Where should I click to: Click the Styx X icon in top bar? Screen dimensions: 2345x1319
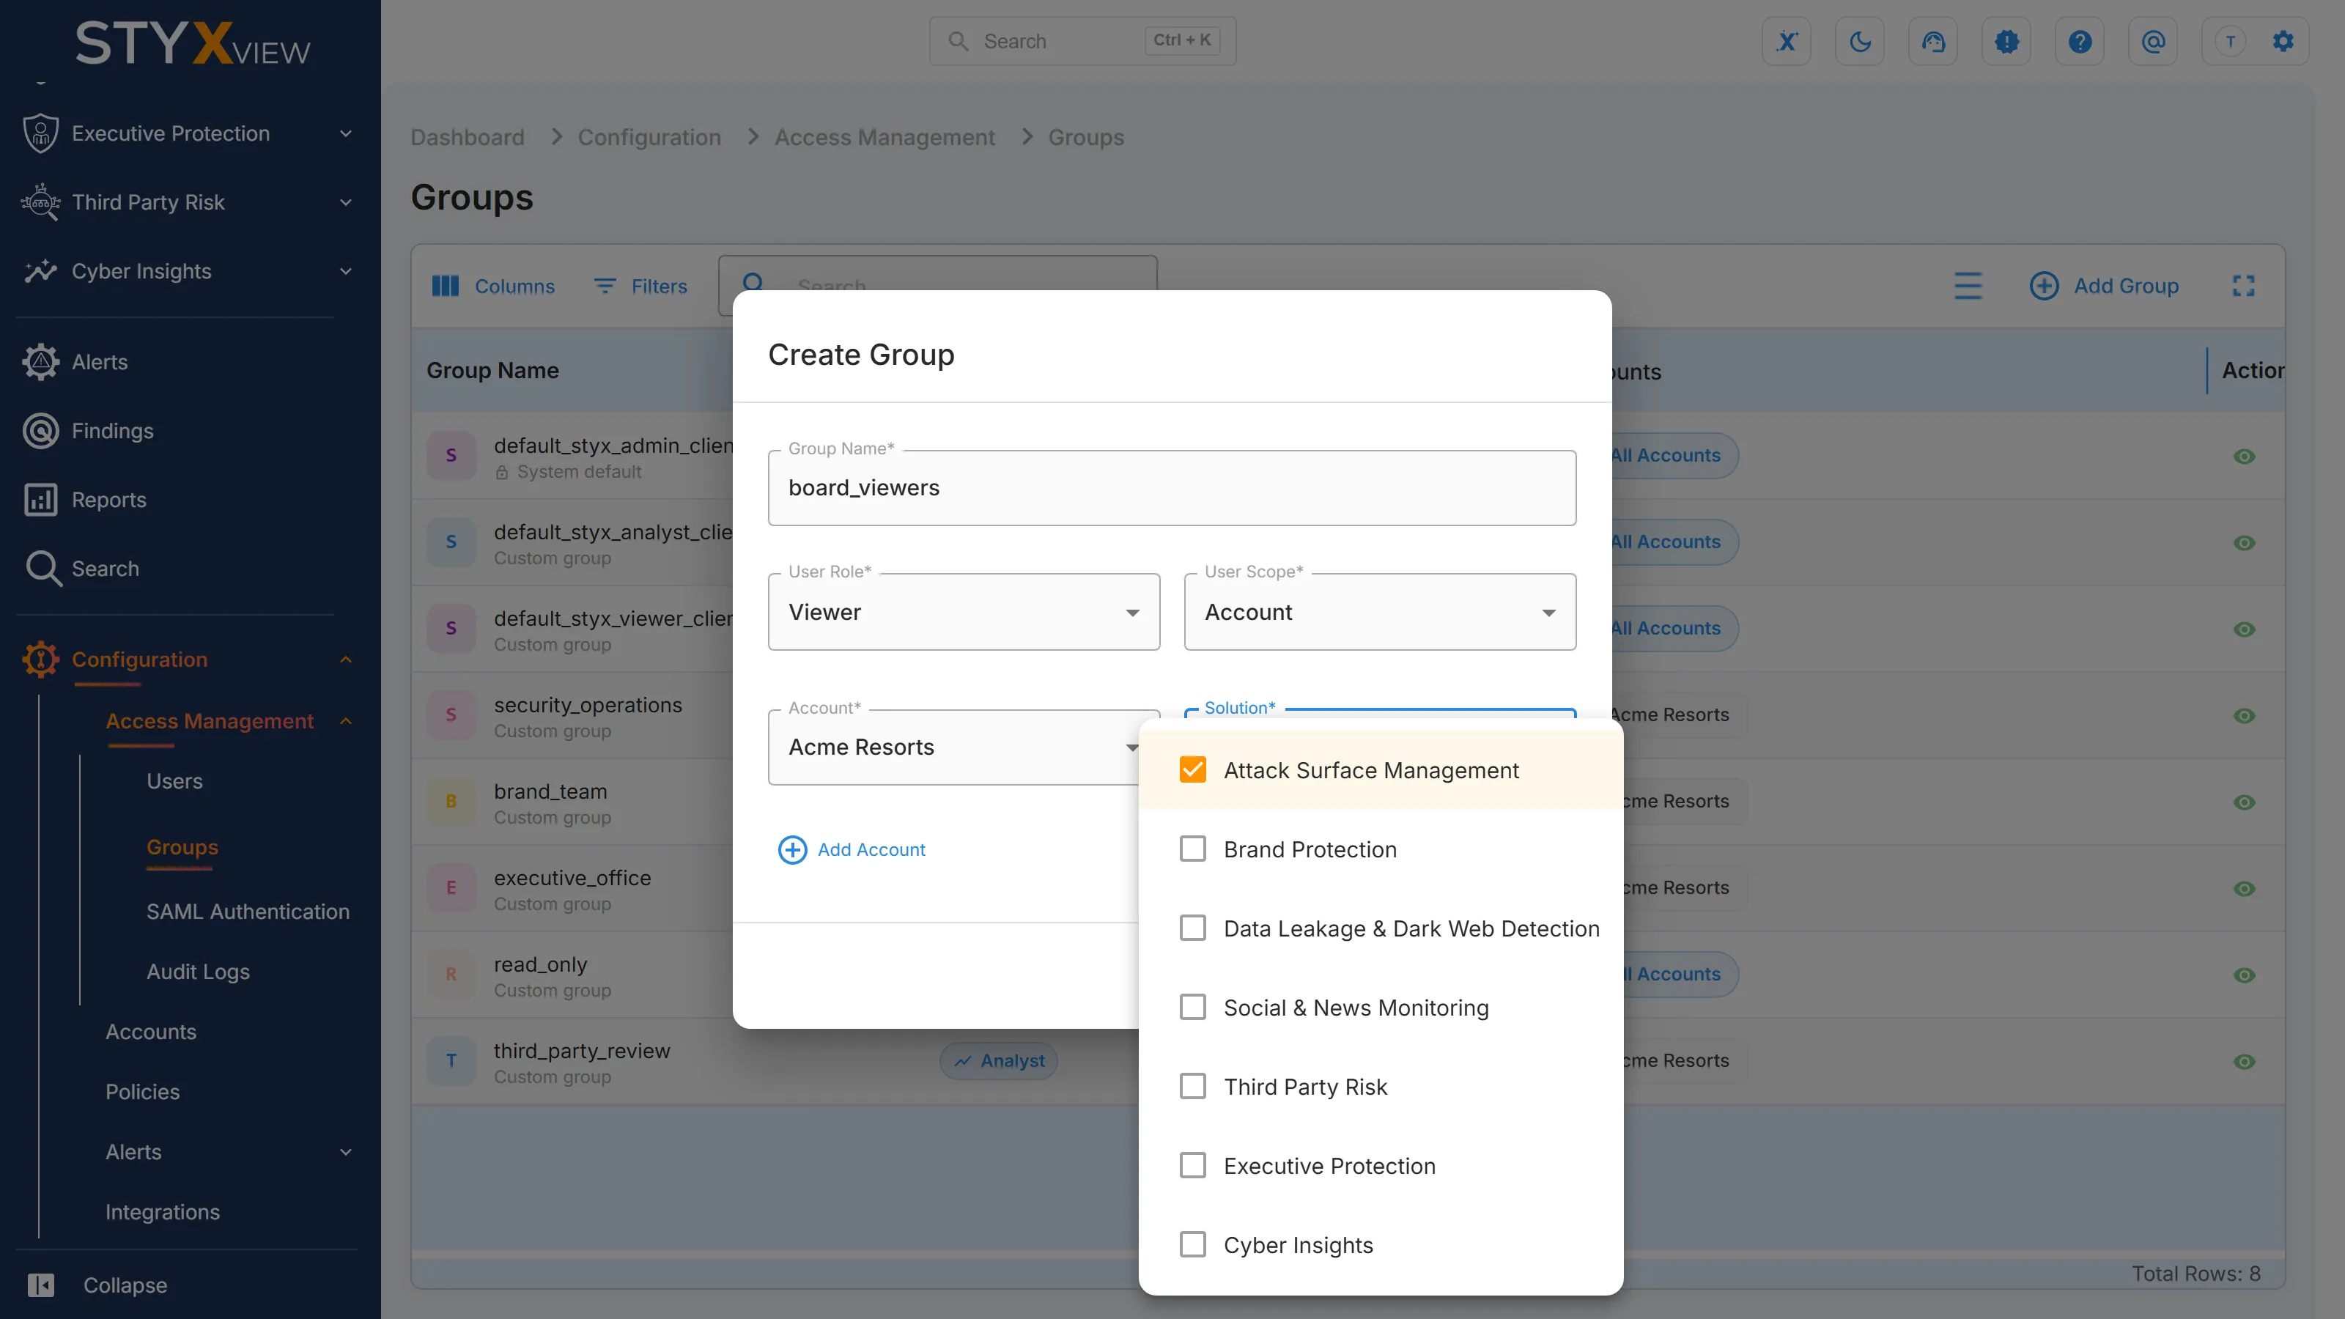click(1786, 41)
